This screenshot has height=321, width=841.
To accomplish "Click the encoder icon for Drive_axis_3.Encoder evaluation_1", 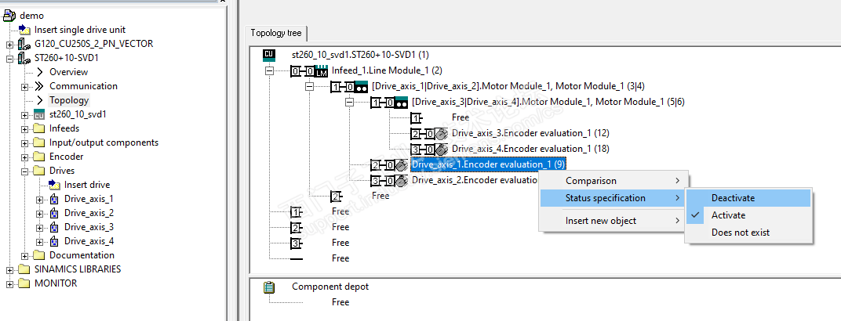I will coord(442,133).
